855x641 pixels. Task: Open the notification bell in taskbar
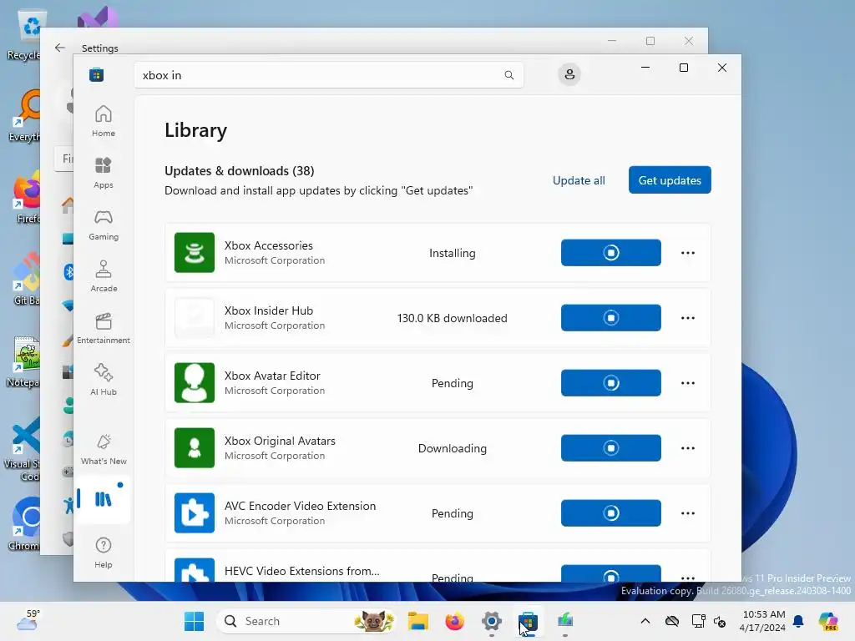point(798,621)
